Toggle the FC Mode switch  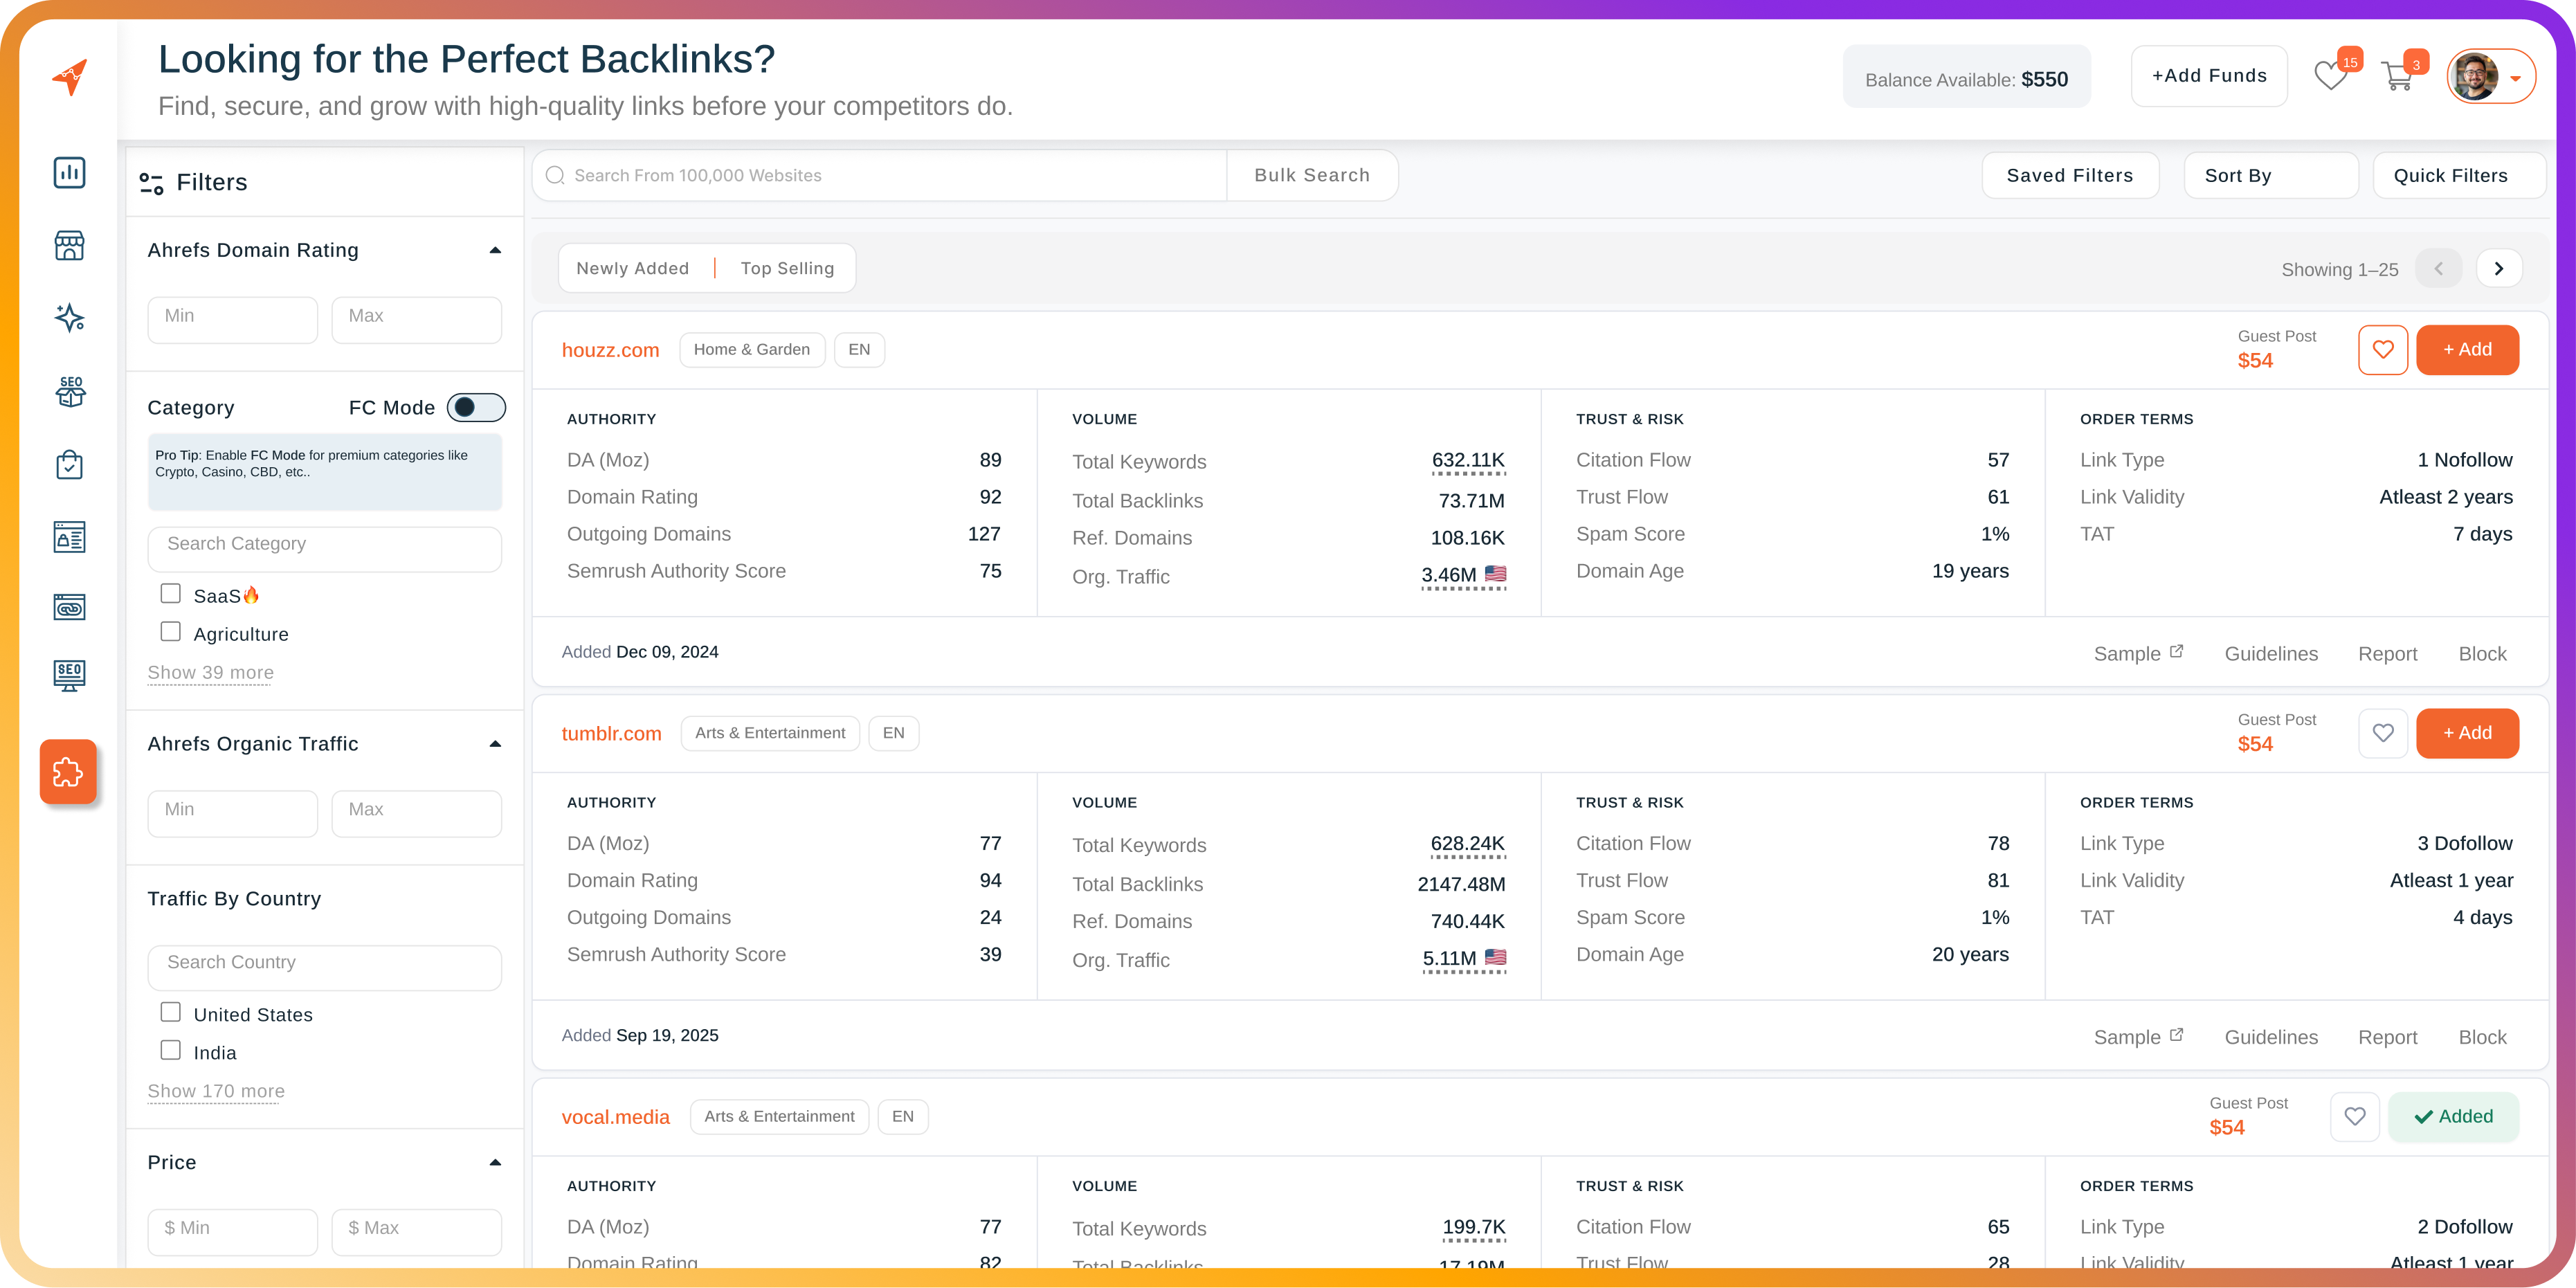click(x=476, y=407)
